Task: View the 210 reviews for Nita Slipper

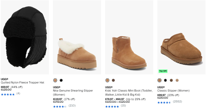Action: (72, 106)
